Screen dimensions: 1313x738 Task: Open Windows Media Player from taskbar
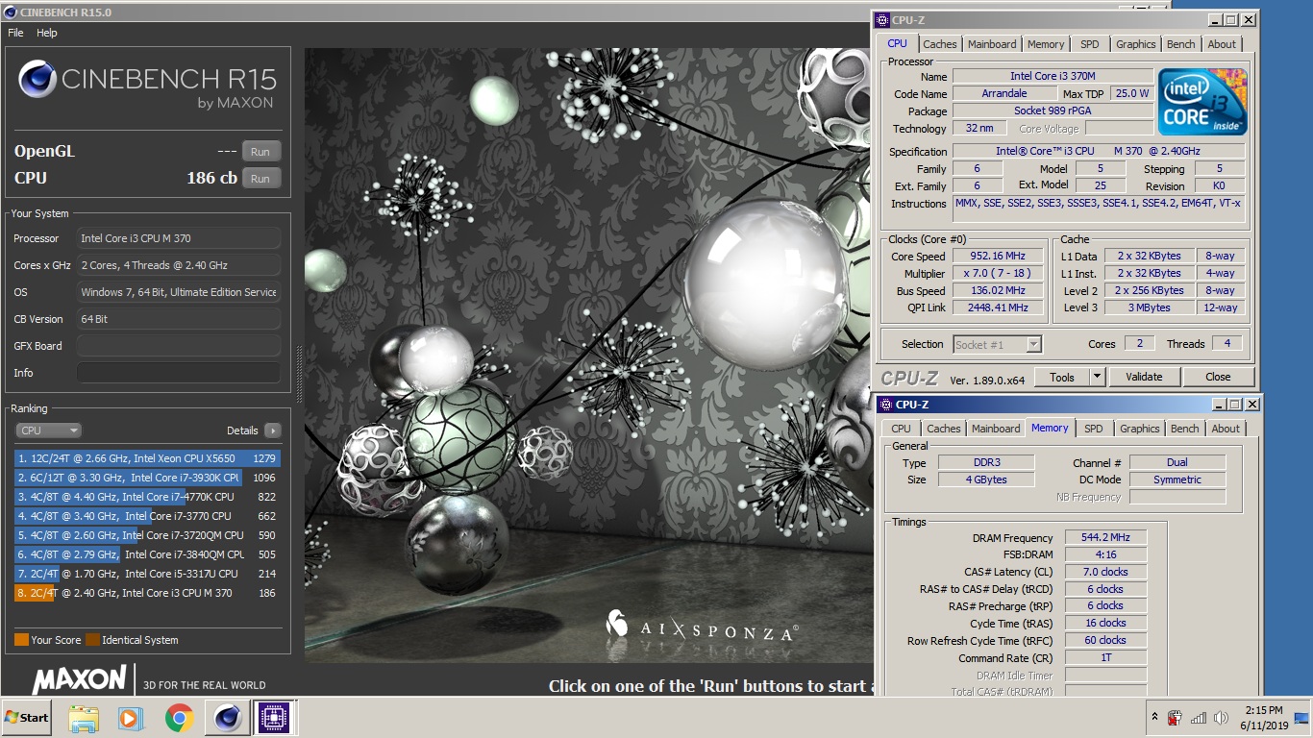(131, 718)
